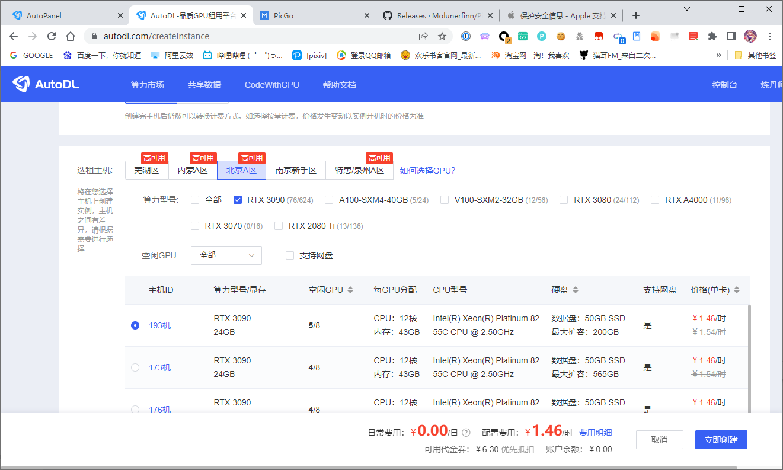Open the 如何选择GPU? help link
Screen dimensions: 783x470
tap(427, 171)
